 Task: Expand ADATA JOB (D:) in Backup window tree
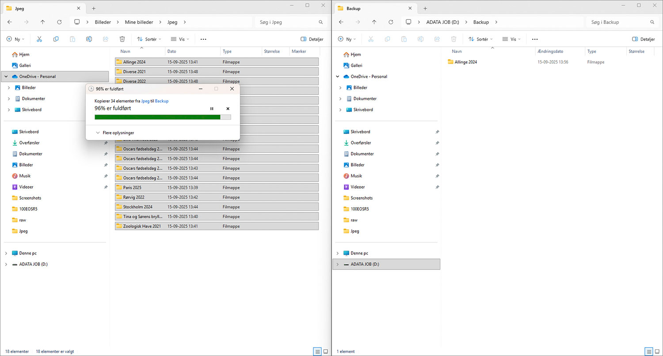[338, 264]
